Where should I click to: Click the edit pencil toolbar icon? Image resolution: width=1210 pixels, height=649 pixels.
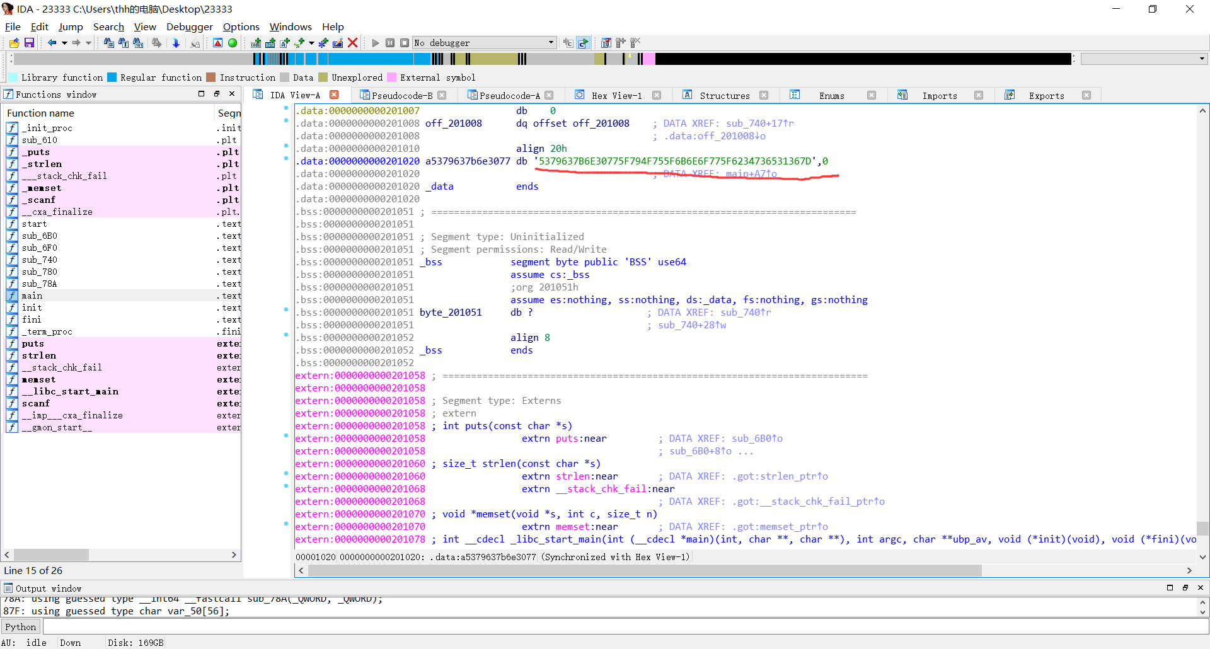point(338,43)
